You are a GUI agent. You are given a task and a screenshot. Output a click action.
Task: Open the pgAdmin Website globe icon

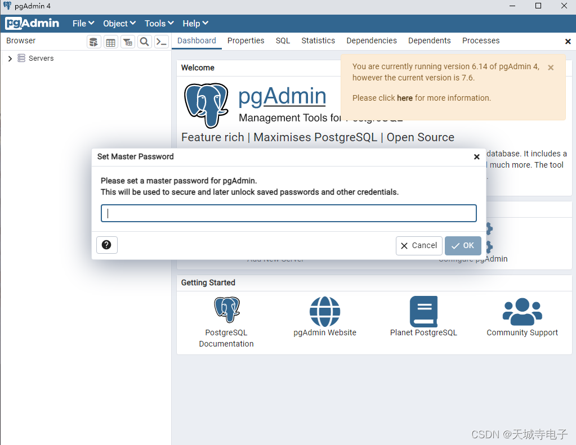tap(325, 311)
